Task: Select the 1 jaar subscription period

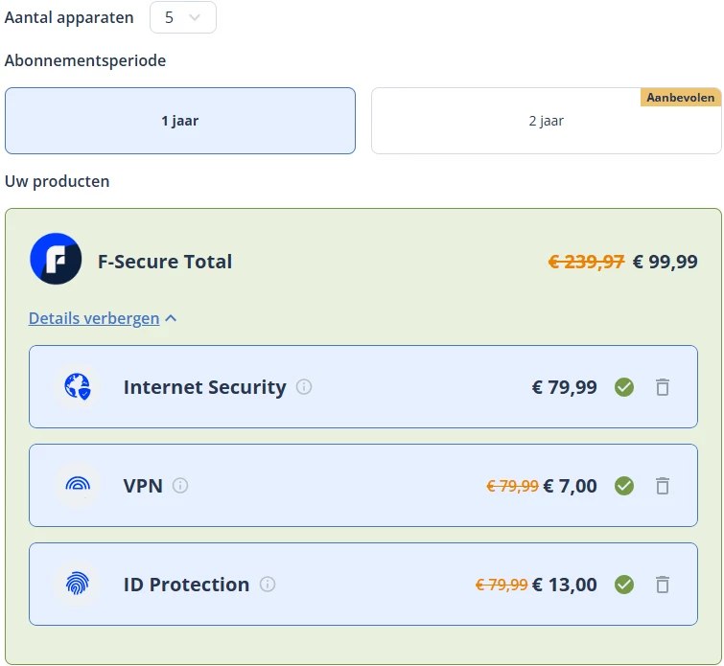Action: click(180, 121)
